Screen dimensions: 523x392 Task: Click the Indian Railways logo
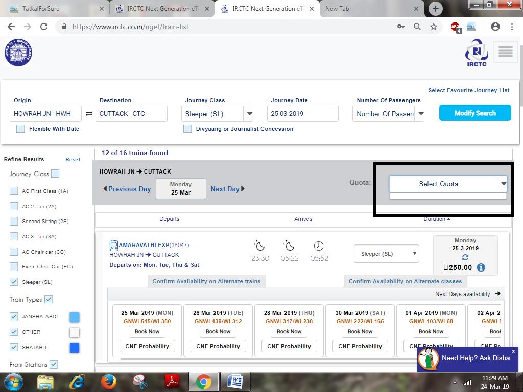(x=18, y=53)
